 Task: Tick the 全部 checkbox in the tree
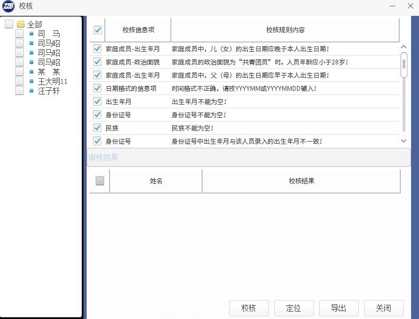pos(9,24)
